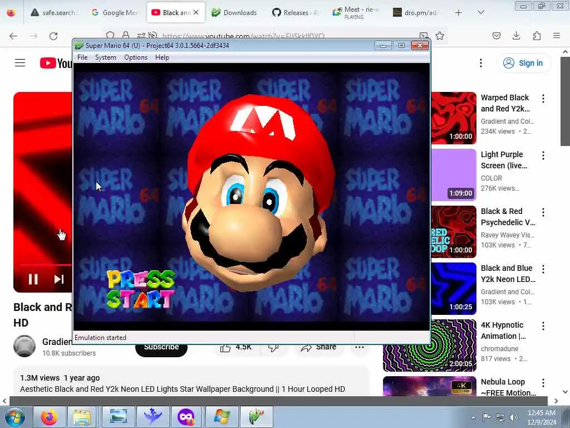Open options for Nebula Loop video
Image resolution: width=570 pixels, height=428 pixels.
click(x=543, y=382)
